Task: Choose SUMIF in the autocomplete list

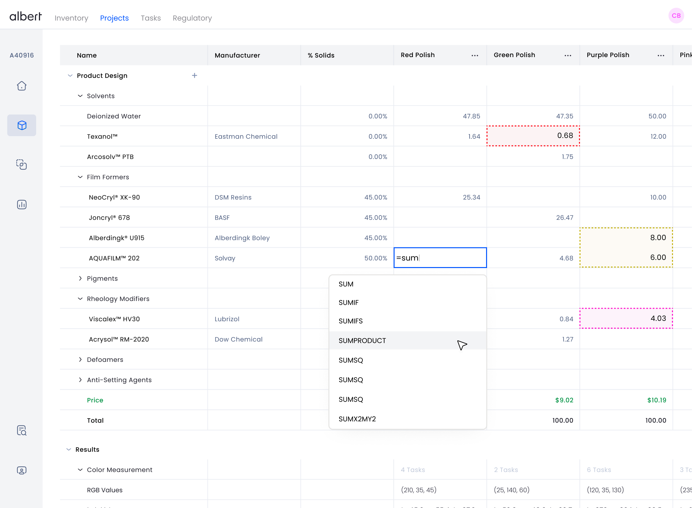Action: 349,303
